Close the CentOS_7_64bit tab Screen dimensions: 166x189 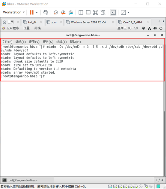(x=148, y=22)
